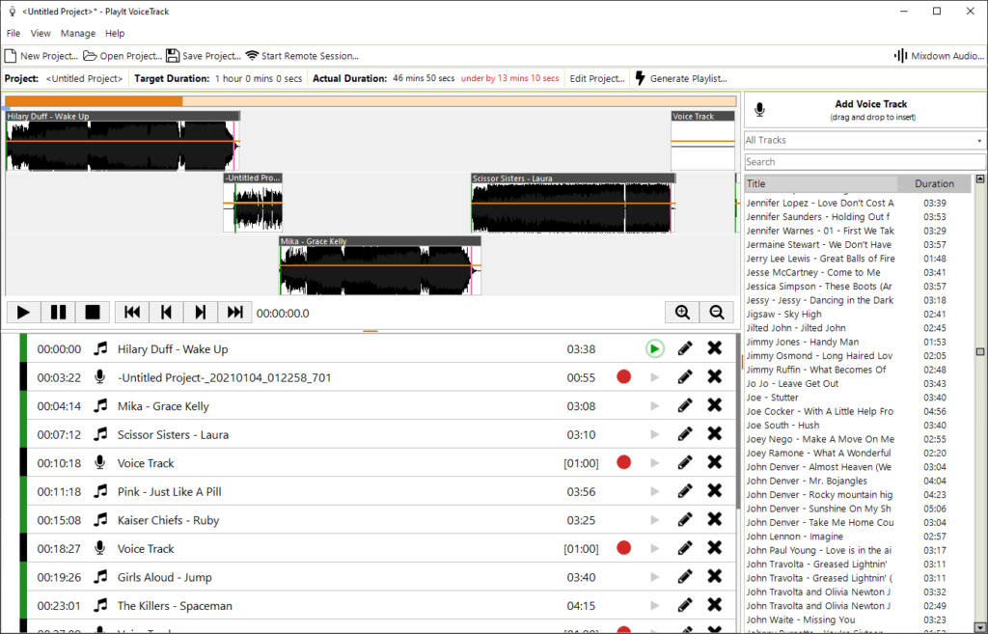Start Remote Session
Screen dimensions: 988x634
[302, 56]
